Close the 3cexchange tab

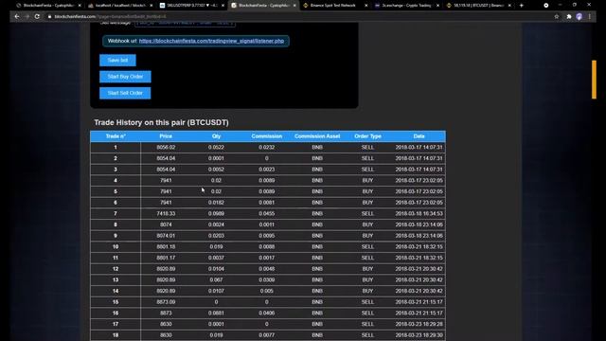point(437,6)
